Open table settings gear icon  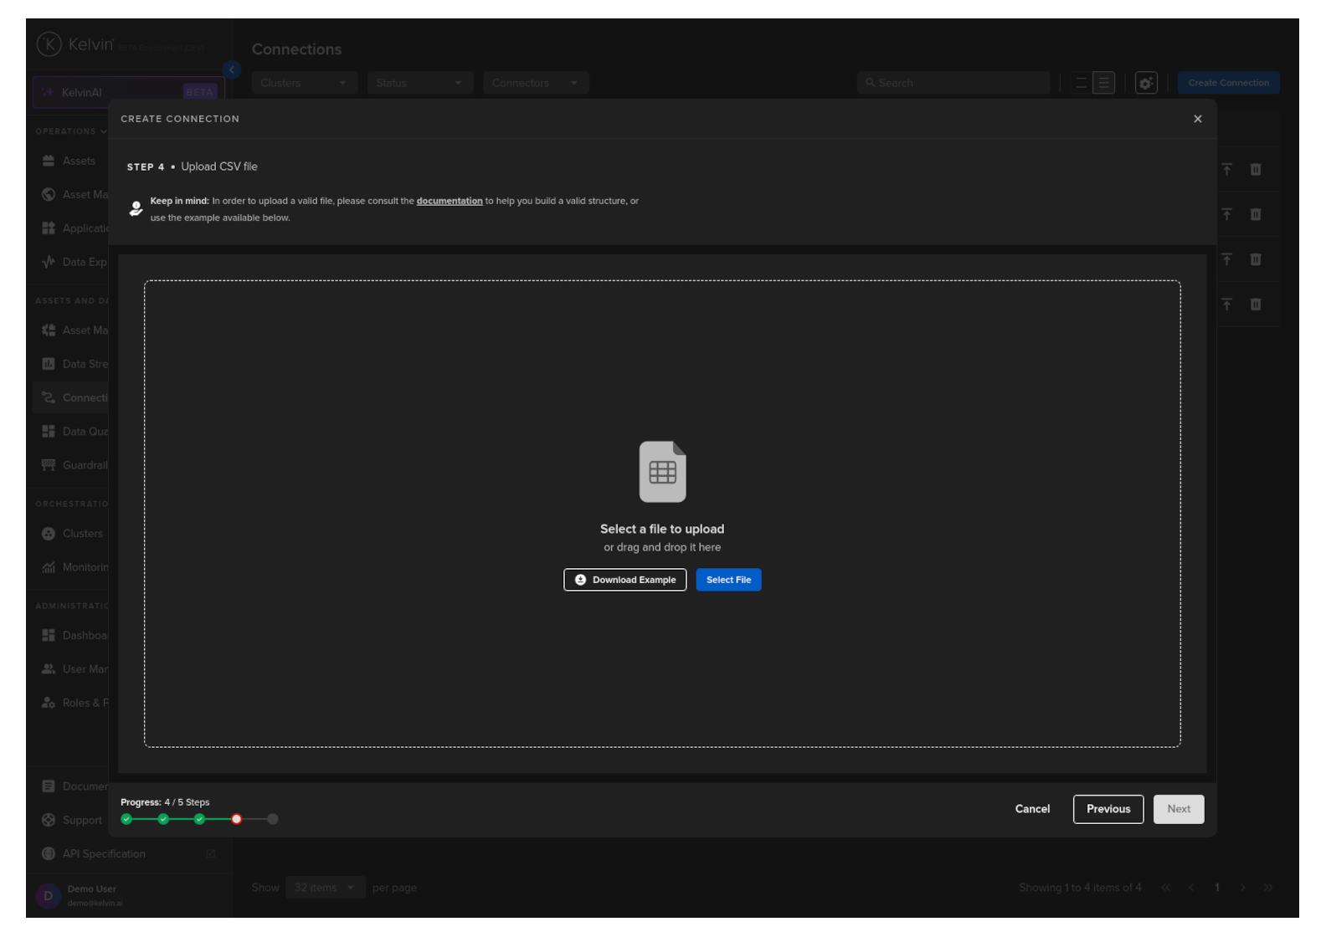[1145, 83]
